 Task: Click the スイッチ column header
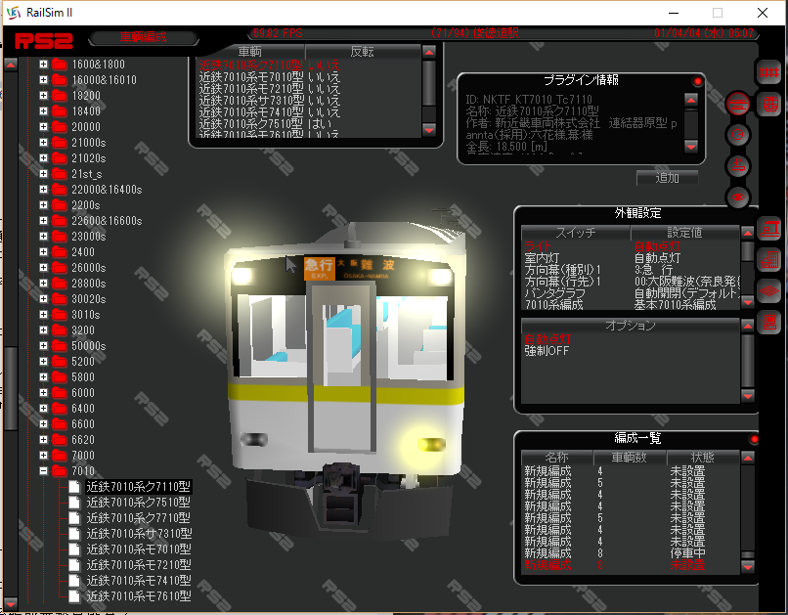click(x=576, y=233)
